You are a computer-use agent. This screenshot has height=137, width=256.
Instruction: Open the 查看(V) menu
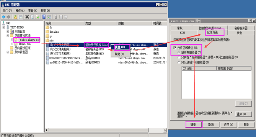(33, 11)
